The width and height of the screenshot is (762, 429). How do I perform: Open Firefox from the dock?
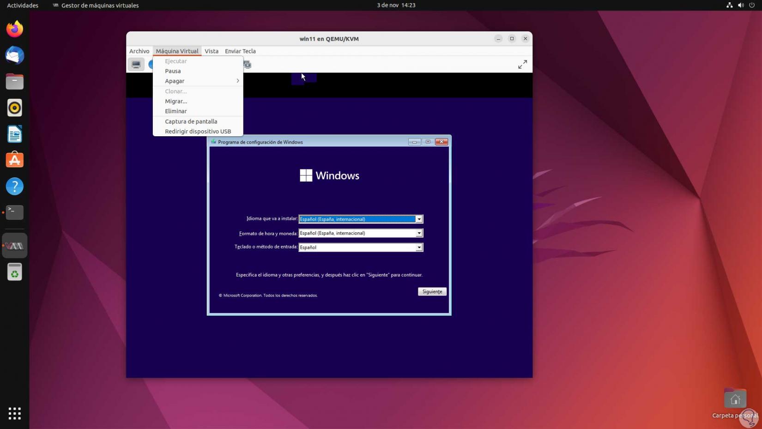[x=15, y=29]
